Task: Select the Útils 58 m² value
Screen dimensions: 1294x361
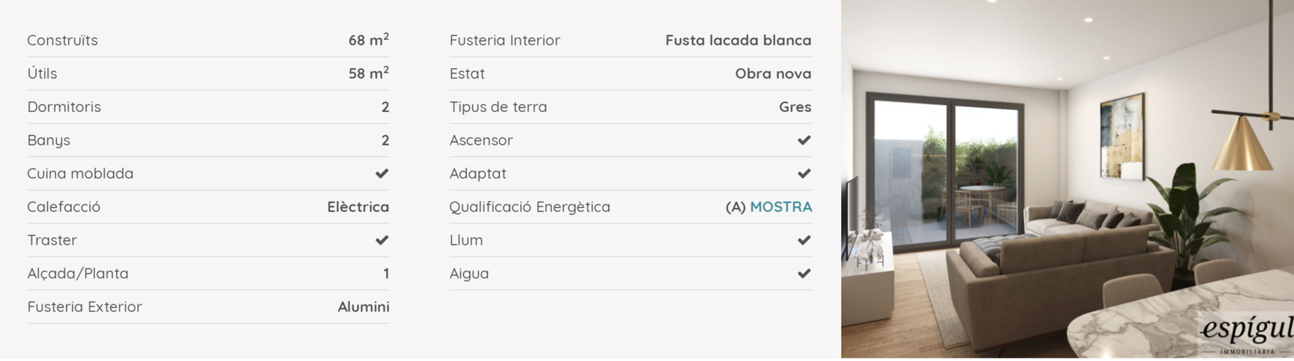Action: (369, 73)
